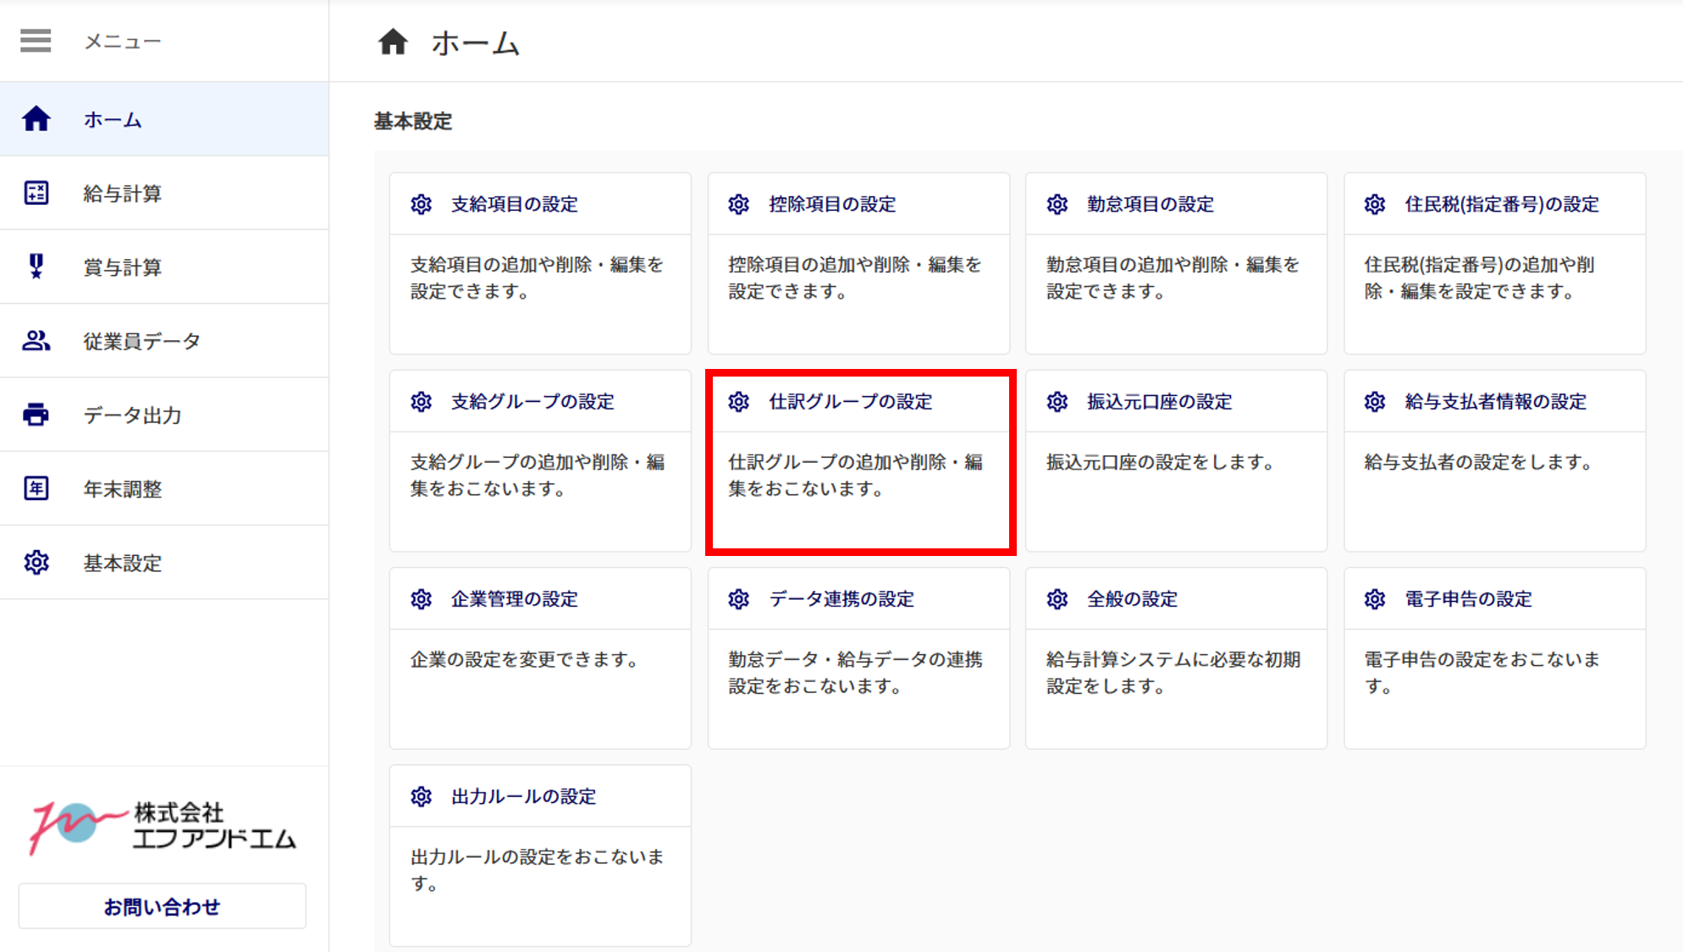This screenshot has height=952, width=1683.
Task: Click the hamburger menu icon
Action: [x=36, y=41]
